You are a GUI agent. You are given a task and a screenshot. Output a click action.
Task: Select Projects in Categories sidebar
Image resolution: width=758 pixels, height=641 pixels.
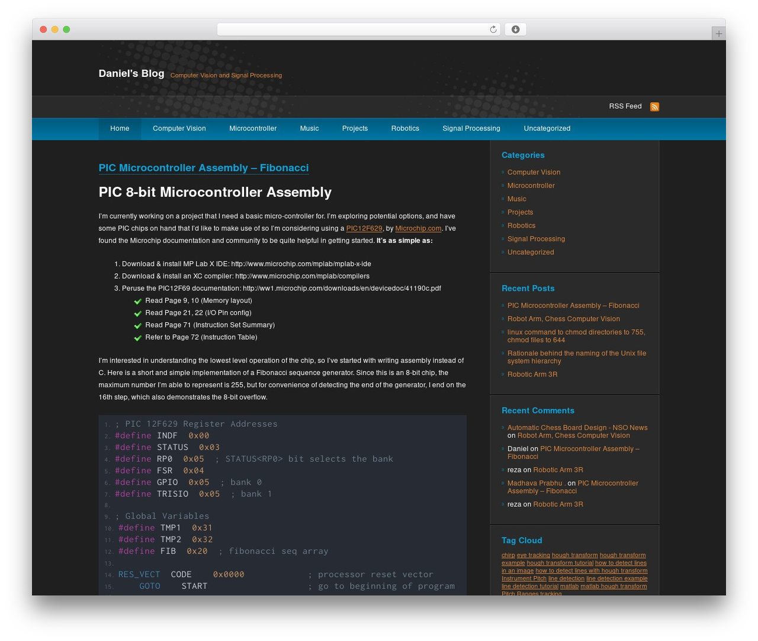click(521, 212)
